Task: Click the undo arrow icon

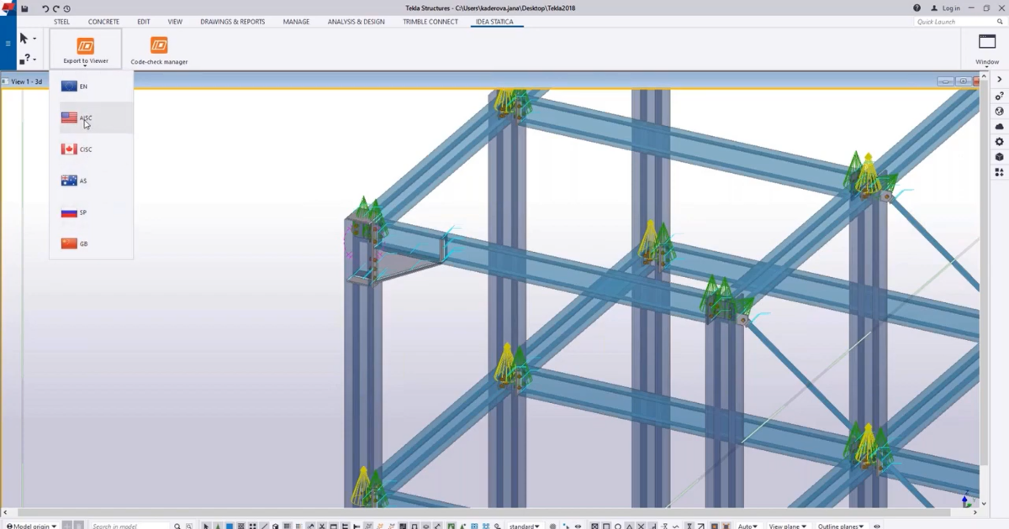Action: 46,8
